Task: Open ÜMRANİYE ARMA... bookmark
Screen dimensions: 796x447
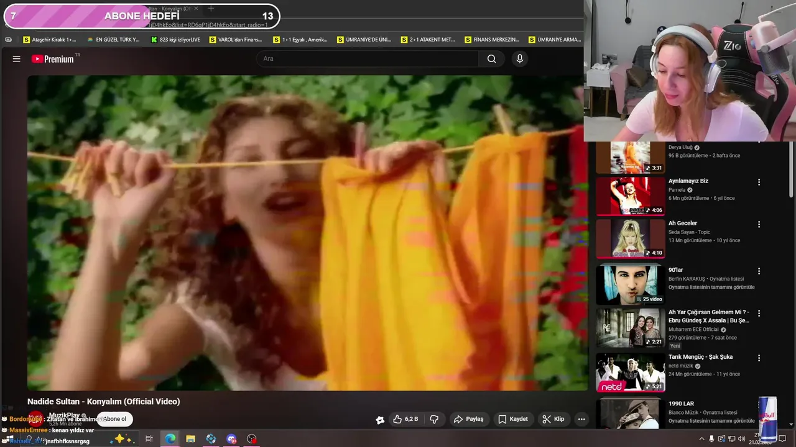Action: (555, 40)
